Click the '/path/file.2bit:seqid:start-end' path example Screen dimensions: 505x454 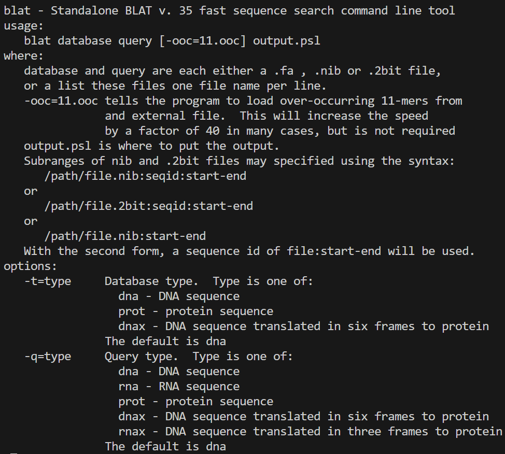[x=149, y=206]
